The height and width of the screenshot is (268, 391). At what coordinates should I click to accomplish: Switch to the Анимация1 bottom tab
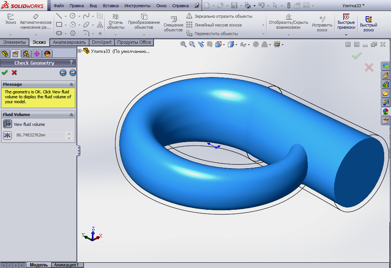tap(66, 265)
